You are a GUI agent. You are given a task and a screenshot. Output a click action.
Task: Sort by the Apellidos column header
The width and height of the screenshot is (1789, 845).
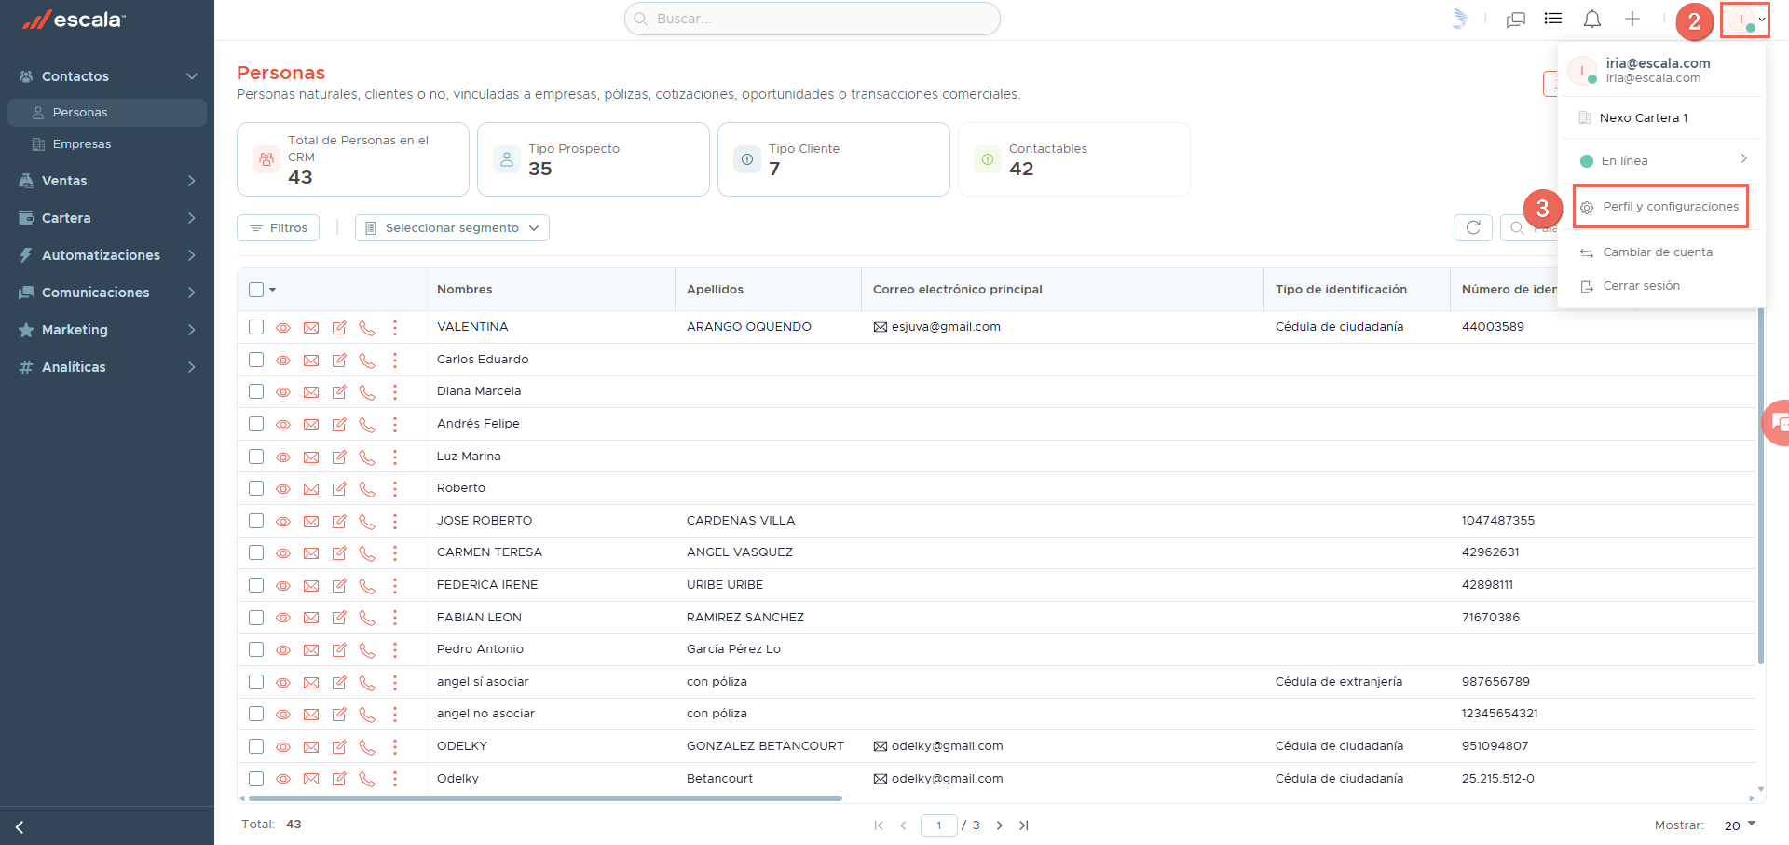click(715, 290)
